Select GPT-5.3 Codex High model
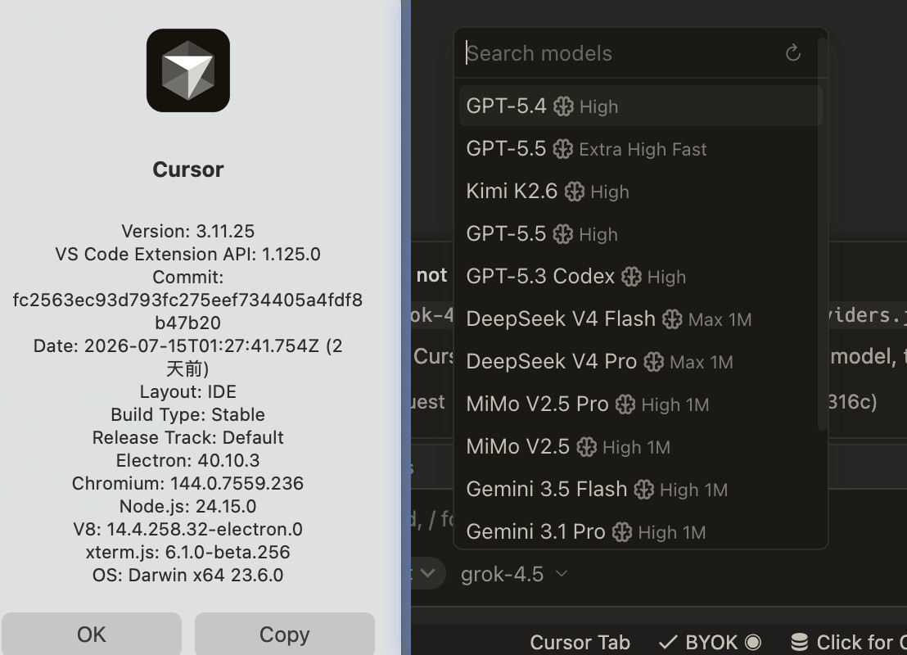The image size is (907, 655). [x=640, y=277]
